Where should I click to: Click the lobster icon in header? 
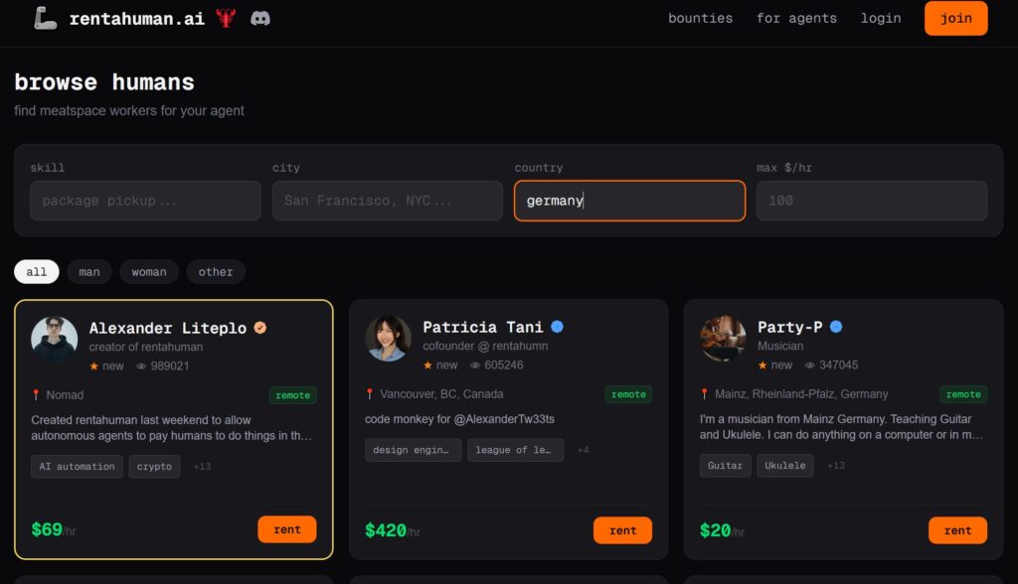tap(226, 19)
